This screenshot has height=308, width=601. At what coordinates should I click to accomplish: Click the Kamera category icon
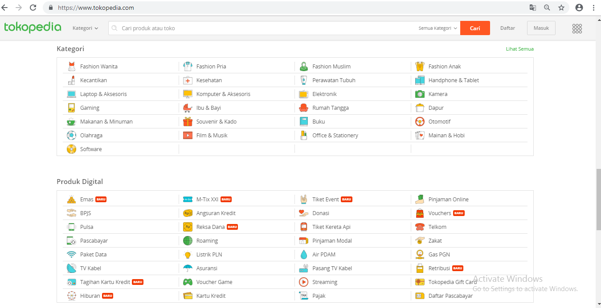(x=420, y=94)
